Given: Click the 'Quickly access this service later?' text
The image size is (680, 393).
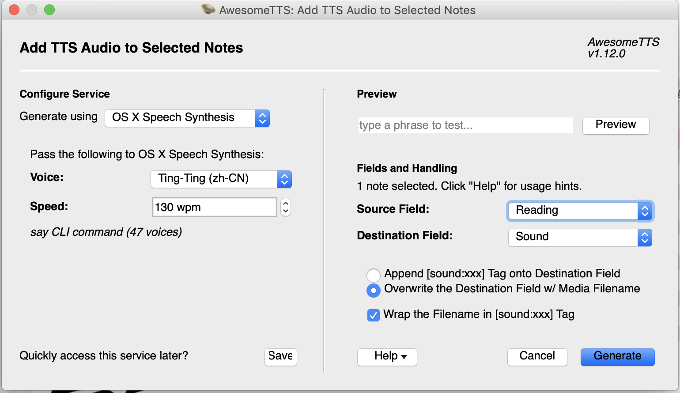Looking at the screenshot, I should (x=104, y=356).
